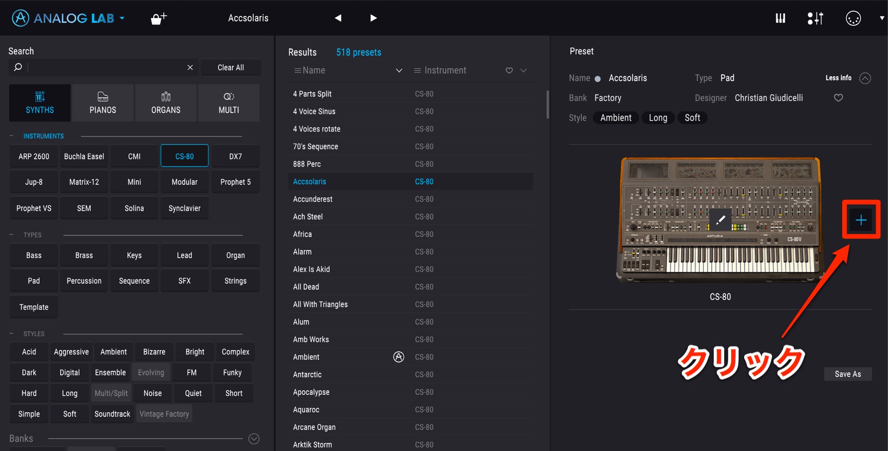Screen dimensions: 888x451
Task: Toggle the ARP 2600 instrument filter
Action: click(x=34, y=156)
